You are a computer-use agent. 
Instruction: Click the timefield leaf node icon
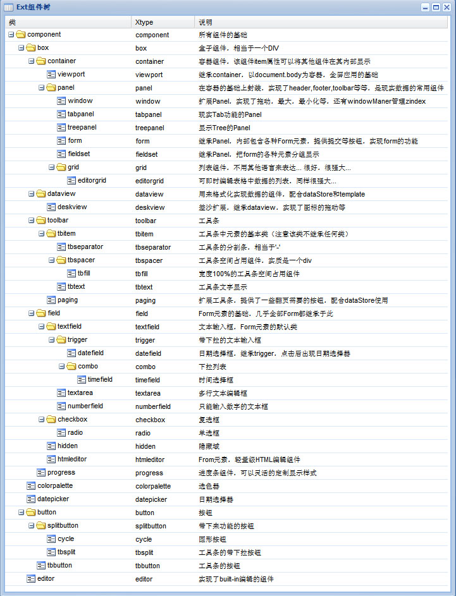click(82, 380)
